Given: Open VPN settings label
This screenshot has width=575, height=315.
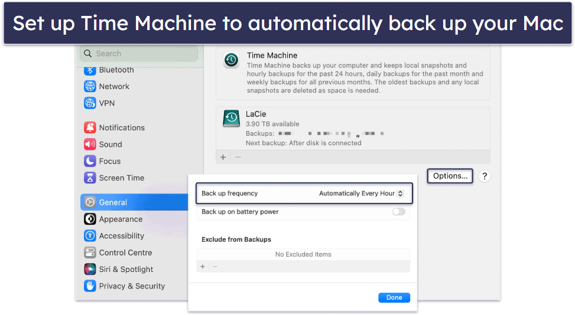Looking at the screenshot, I should (x=107, y=103).
